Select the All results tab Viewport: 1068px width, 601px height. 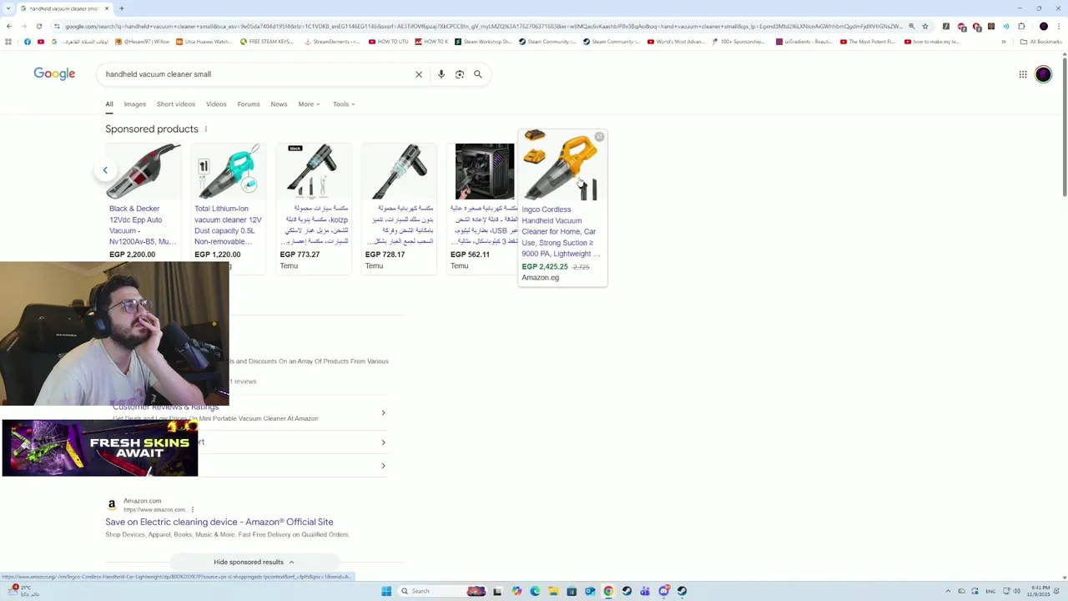click(x=109, y=104)
